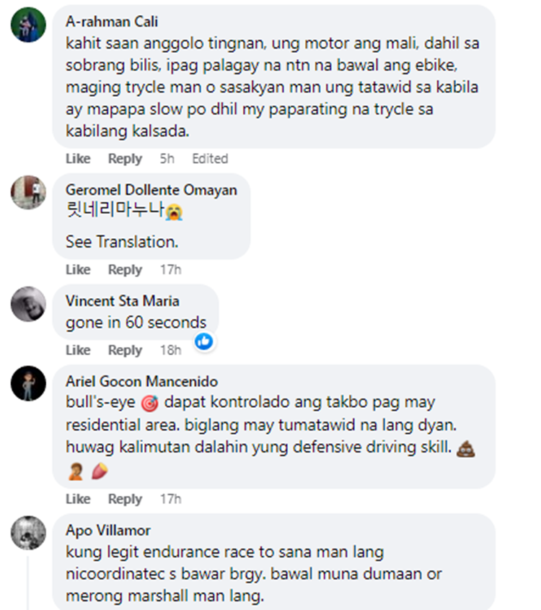Click the crying emoji in Geromel's comment
Viewport: 541px width, 610px height.
[174, 212]
